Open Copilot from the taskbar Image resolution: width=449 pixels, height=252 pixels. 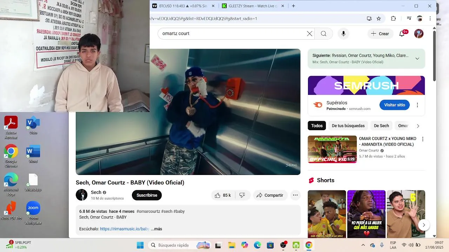click(x=244, y=245)
